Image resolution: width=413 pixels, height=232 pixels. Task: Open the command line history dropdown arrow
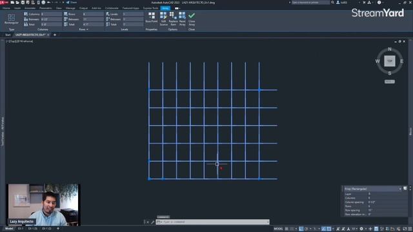click(x=268, y=222)
